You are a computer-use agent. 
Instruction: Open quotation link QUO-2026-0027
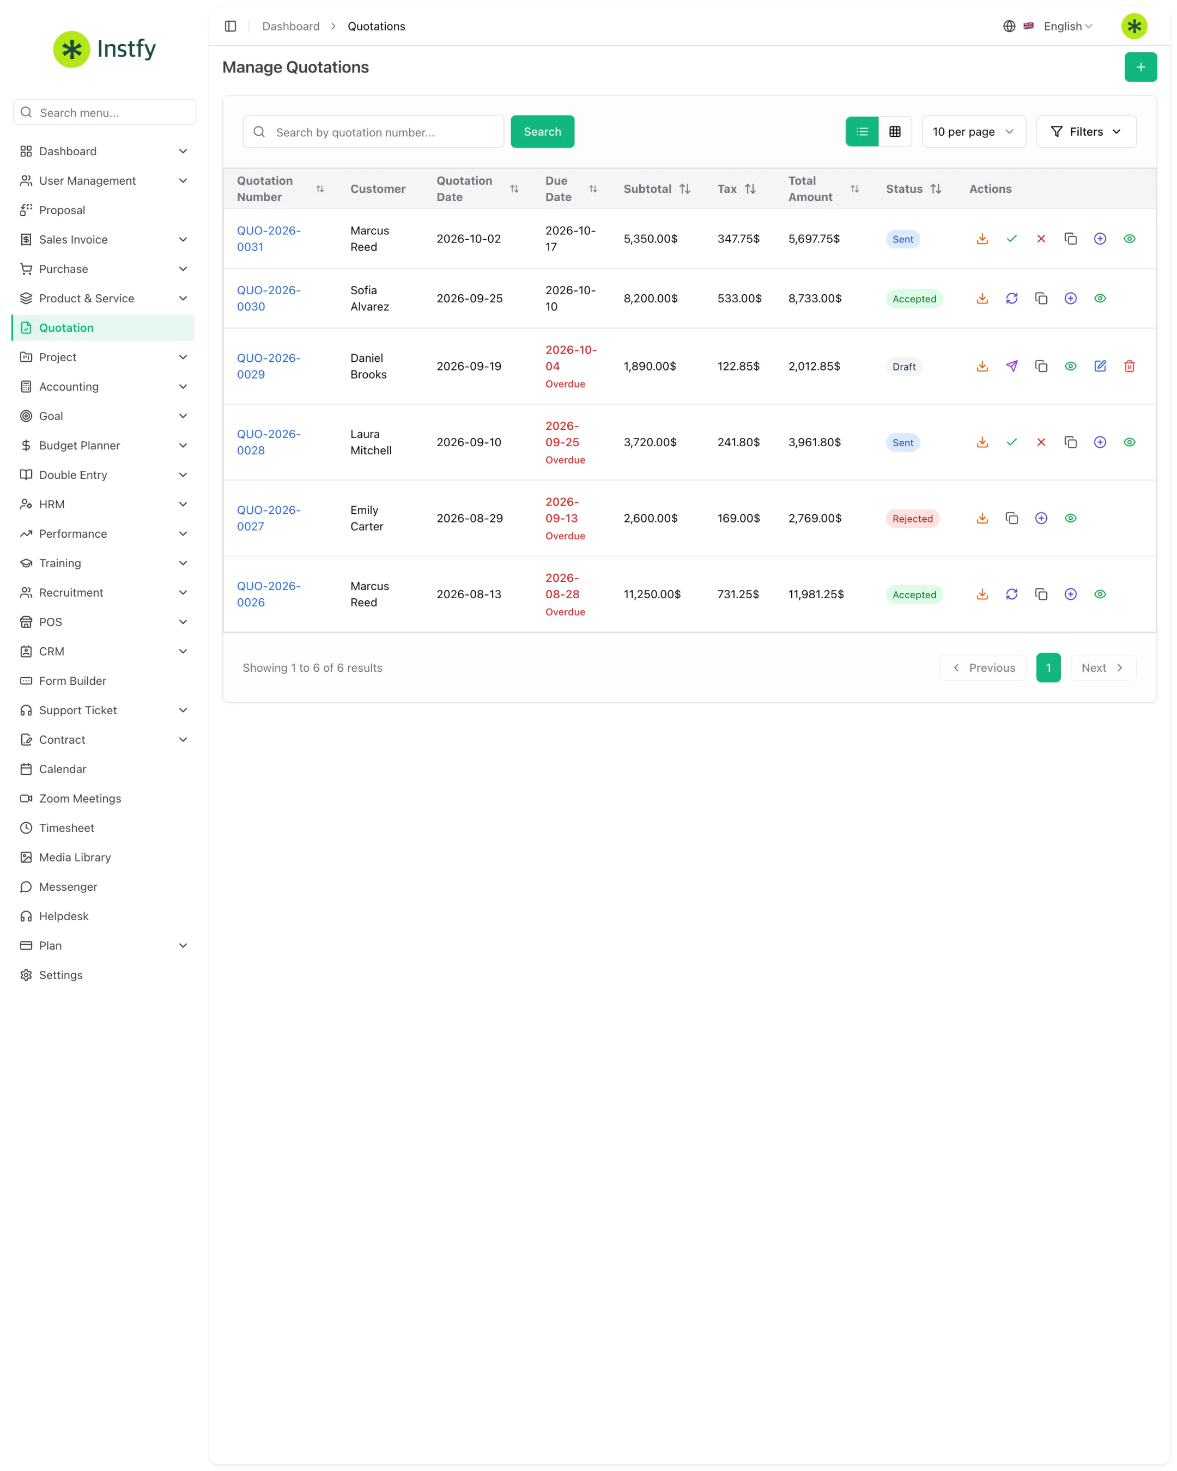coord(268,519)
